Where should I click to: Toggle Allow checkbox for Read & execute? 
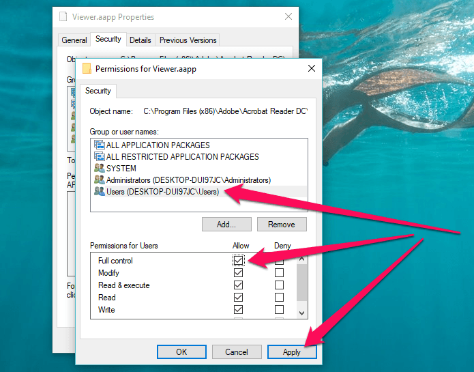click(x=238, y=285)
